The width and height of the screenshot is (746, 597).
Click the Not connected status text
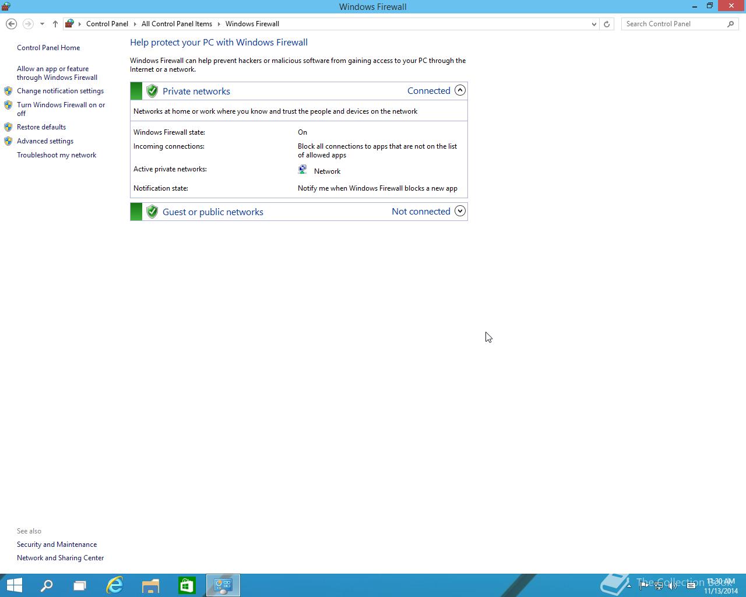[x=421, y=211]
